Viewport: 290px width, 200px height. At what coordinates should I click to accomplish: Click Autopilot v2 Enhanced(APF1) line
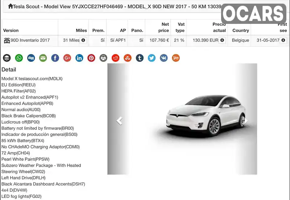(x=30, y=97)
